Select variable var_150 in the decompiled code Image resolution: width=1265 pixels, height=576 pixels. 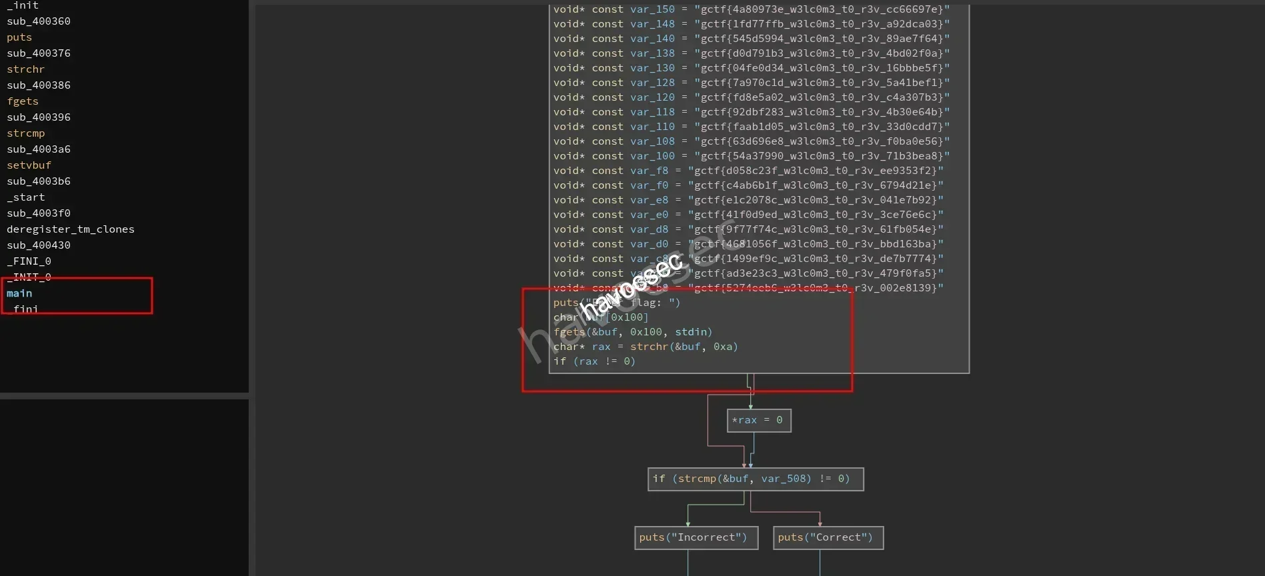(x=652, y=9)
